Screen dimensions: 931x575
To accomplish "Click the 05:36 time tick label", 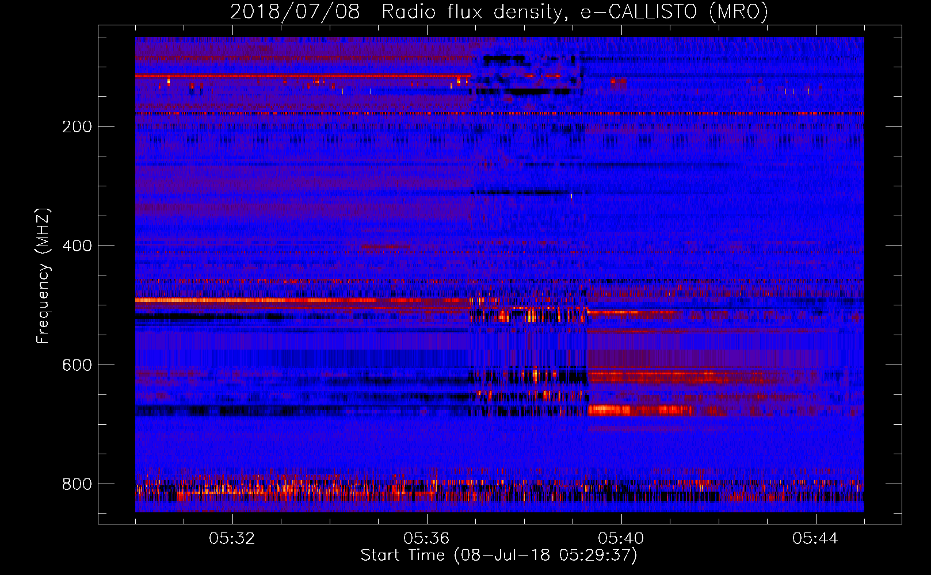I will click(x=426, y=539).
